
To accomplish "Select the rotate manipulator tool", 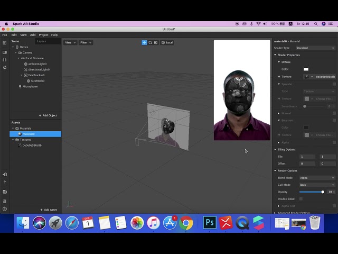I will click(x=150, y=42).
